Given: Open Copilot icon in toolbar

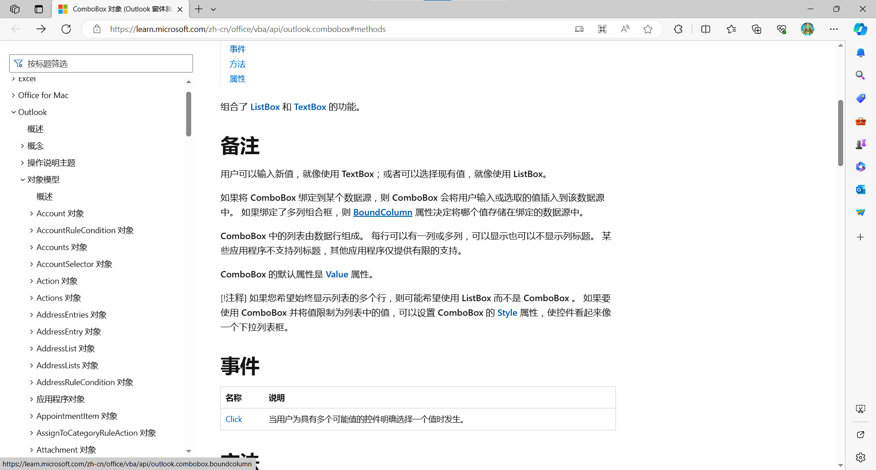Looking at the screenshot, I should coord(860,29).
